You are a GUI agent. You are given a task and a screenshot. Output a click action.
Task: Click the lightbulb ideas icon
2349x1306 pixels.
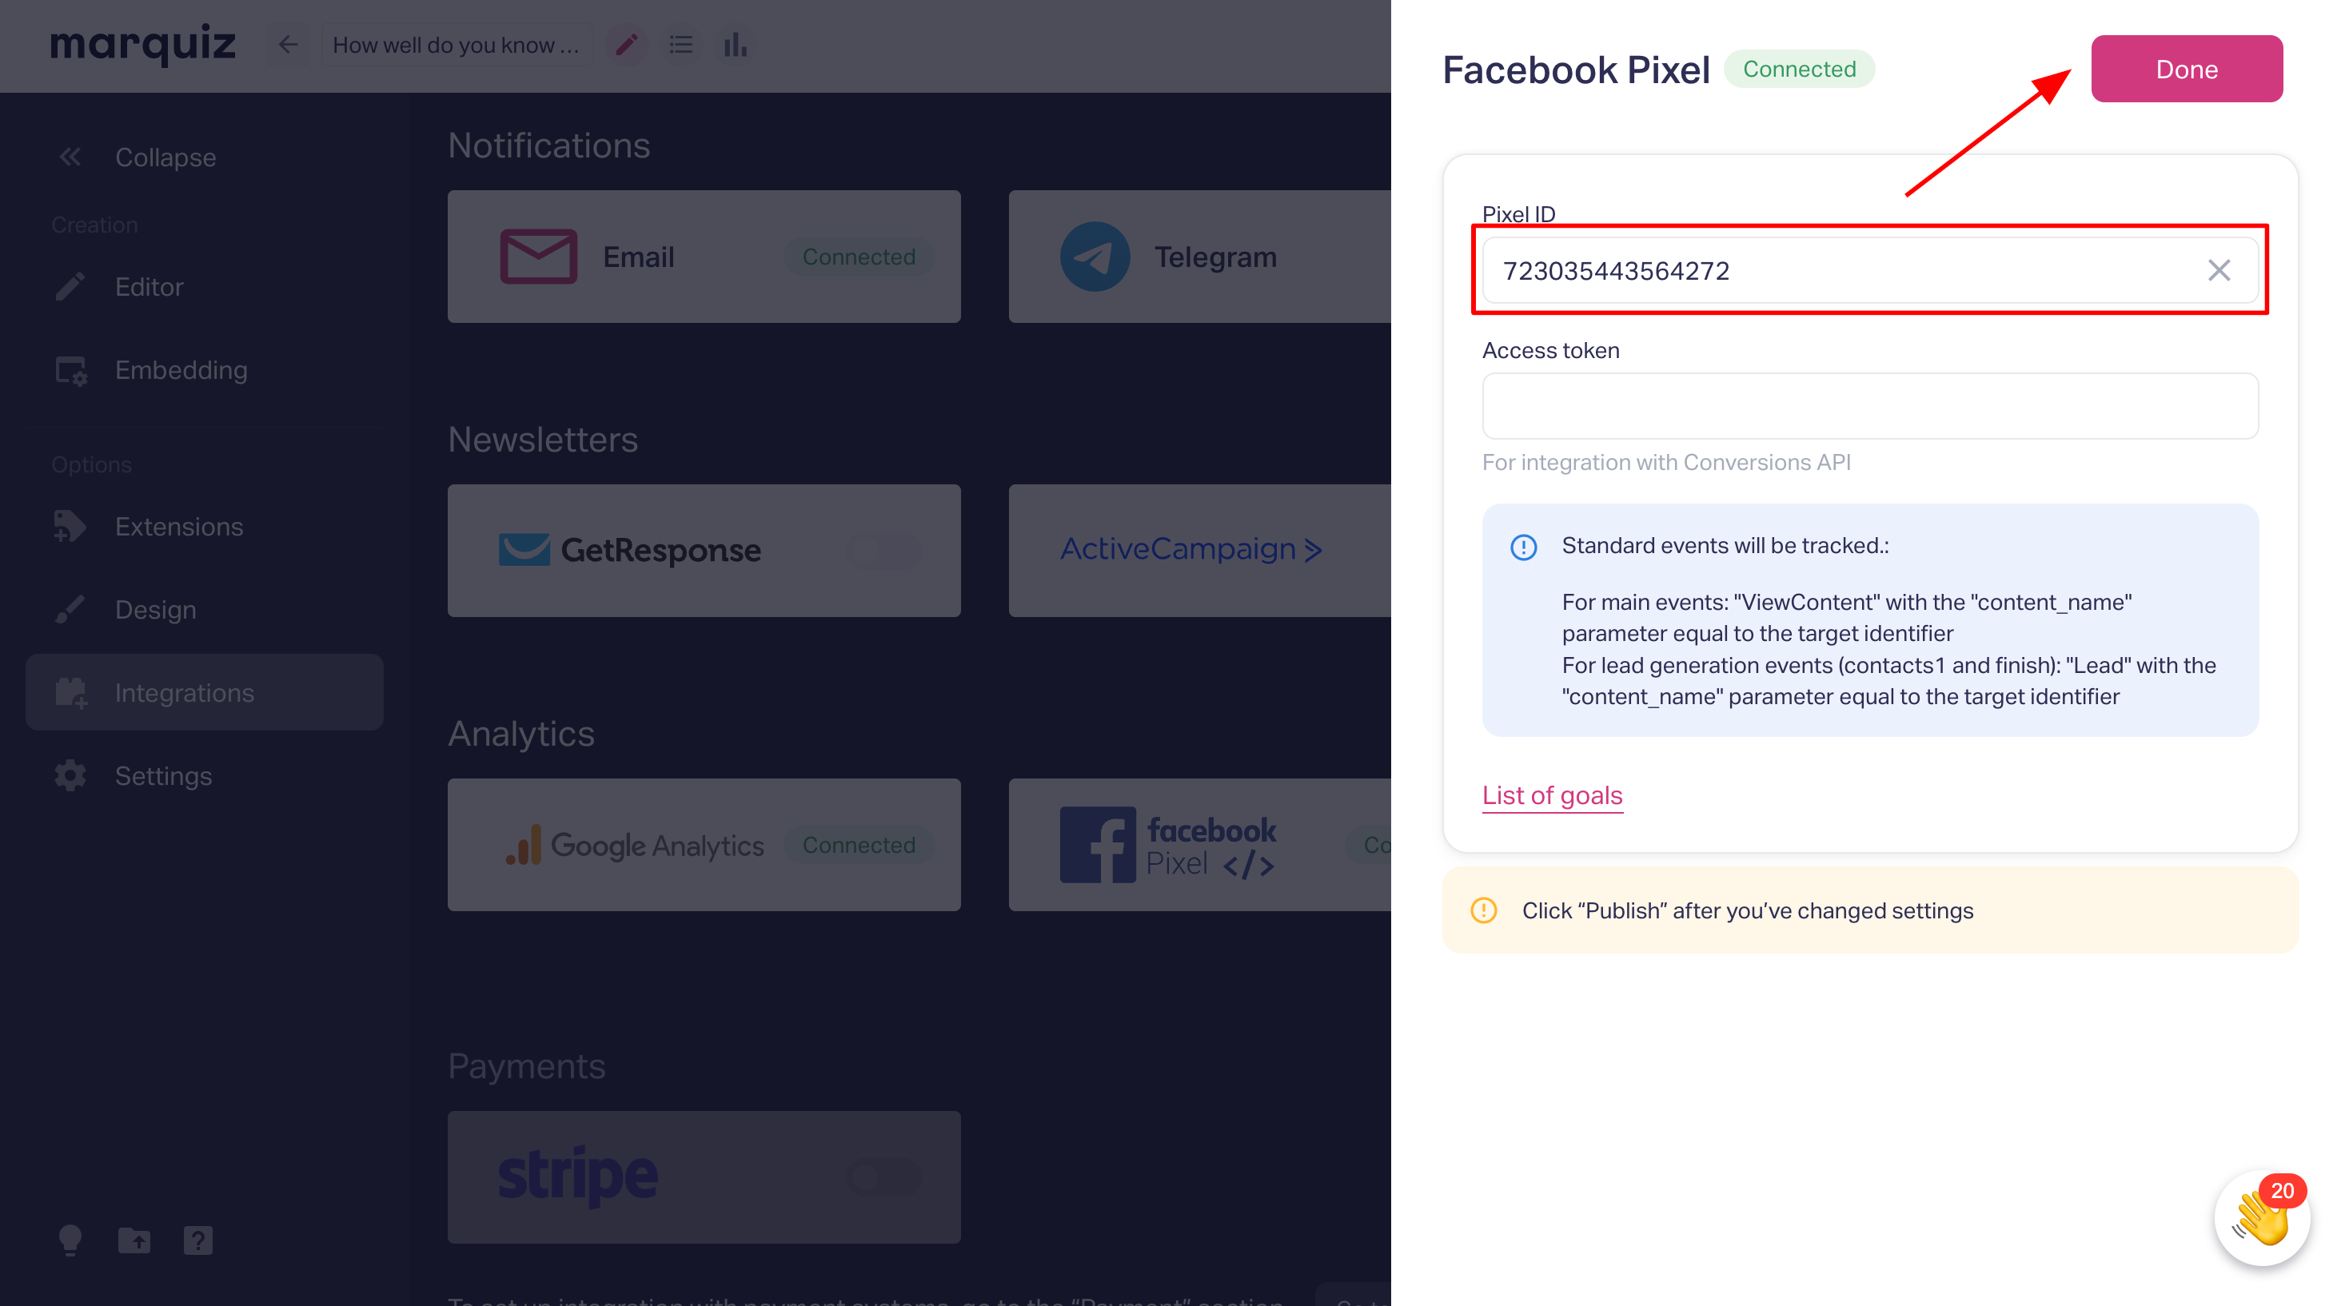(x=70, y=1240)
